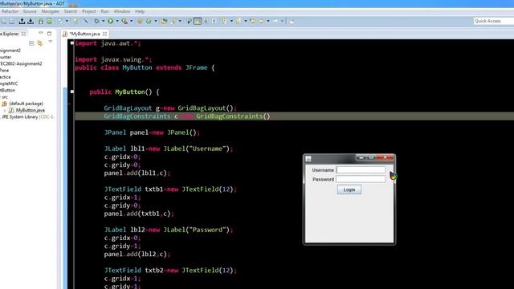Collapse the import block fold marker
Screen dimensions: 514x289
click(x=72, y=43)
